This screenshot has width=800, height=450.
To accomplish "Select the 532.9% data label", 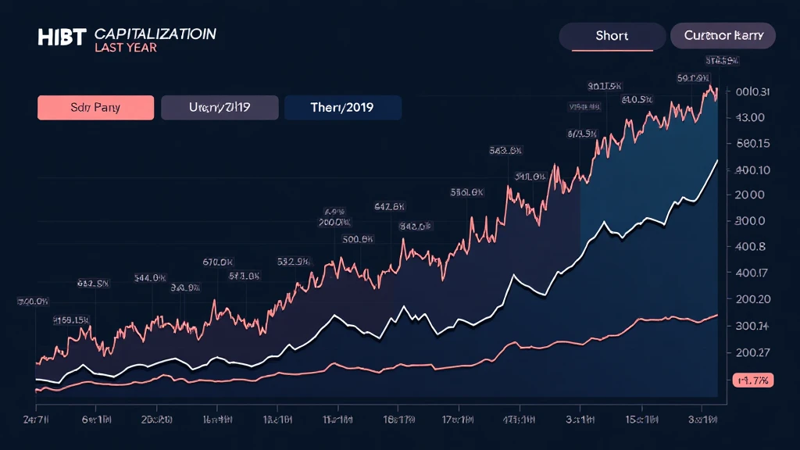I will [296, 262].
